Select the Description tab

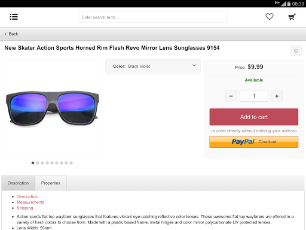[18, 183]
